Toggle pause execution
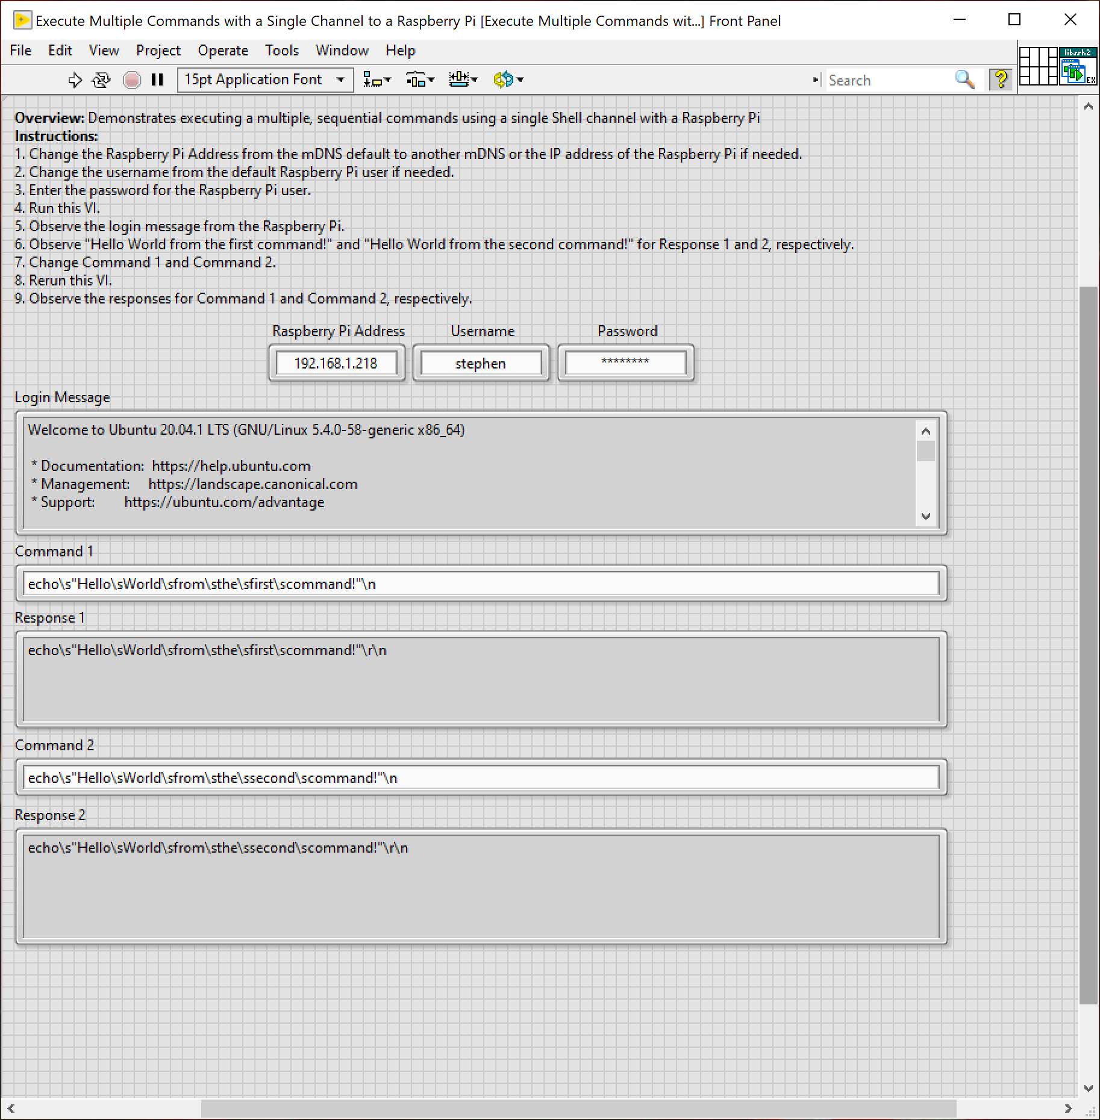 [x=157, y=79]
